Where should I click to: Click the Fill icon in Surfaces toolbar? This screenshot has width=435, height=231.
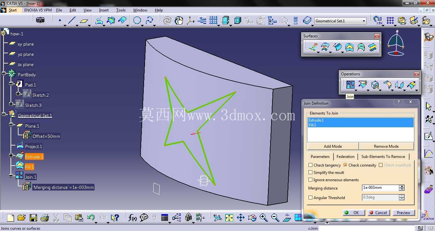349,47
